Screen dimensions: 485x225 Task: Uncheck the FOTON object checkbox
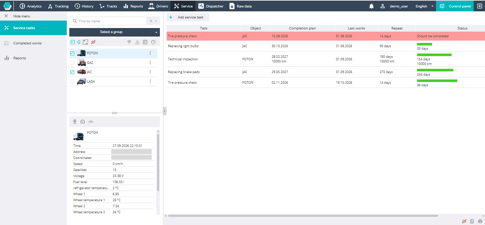[x=72, y=53]
